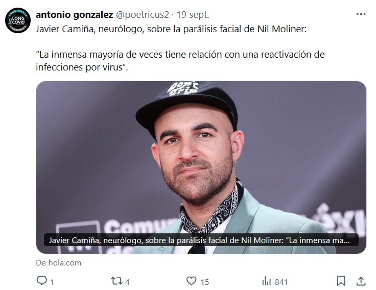Screen dimensions: 376x290
Task: Click the retweet arrows icon
Action: click(x=116, y=281)
